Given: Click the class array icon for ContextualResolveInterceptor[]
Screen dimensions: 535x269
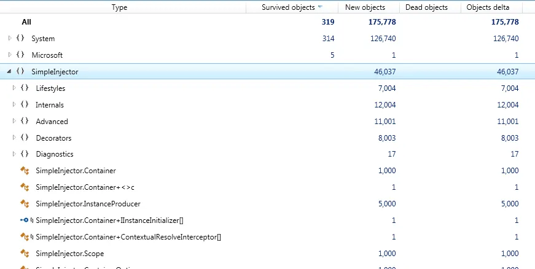Looking at the screenshot, I should click(26, 236).
